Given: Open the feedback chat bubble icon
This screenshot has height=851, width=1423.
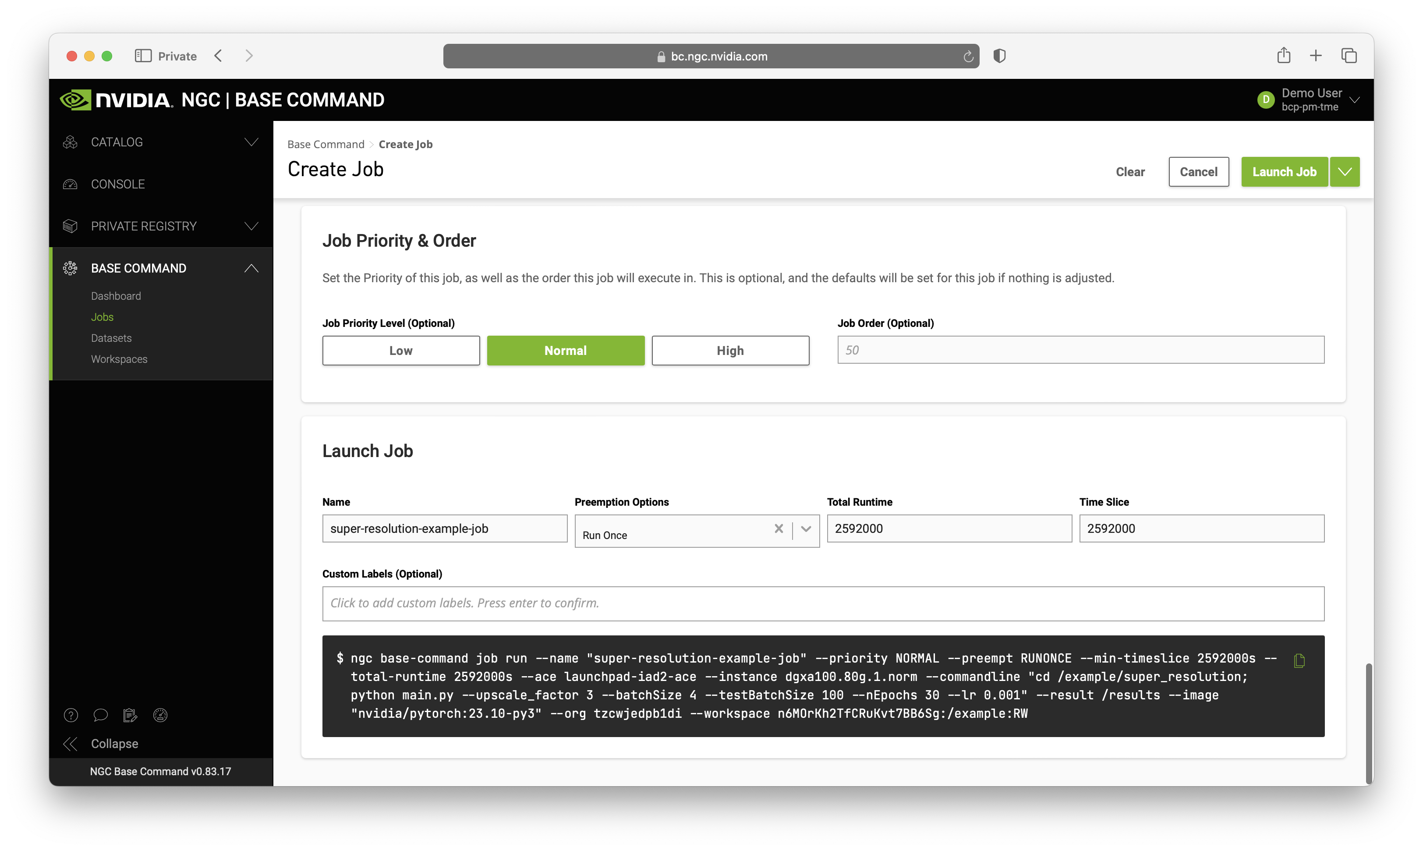Looking at the screenshot, I should pyautogui.click(x=100, y=715).
